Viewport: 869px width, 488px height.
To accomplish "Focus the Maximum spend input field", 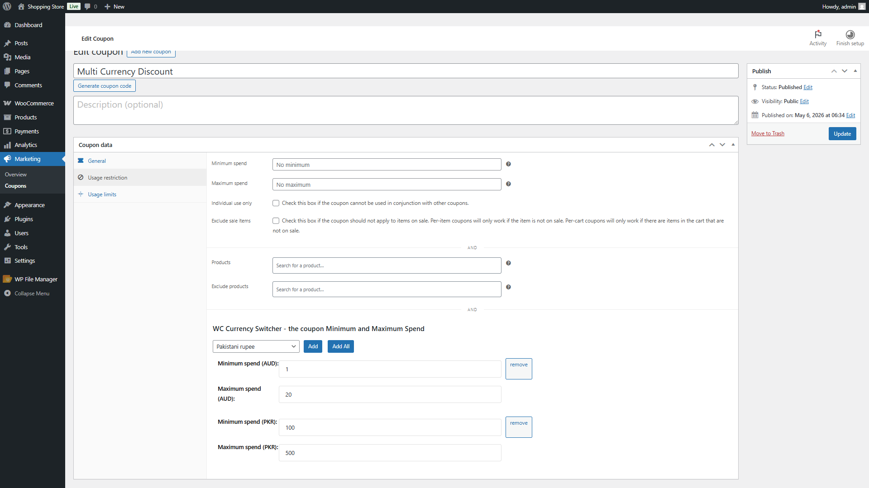I will (x=387, y=185).
